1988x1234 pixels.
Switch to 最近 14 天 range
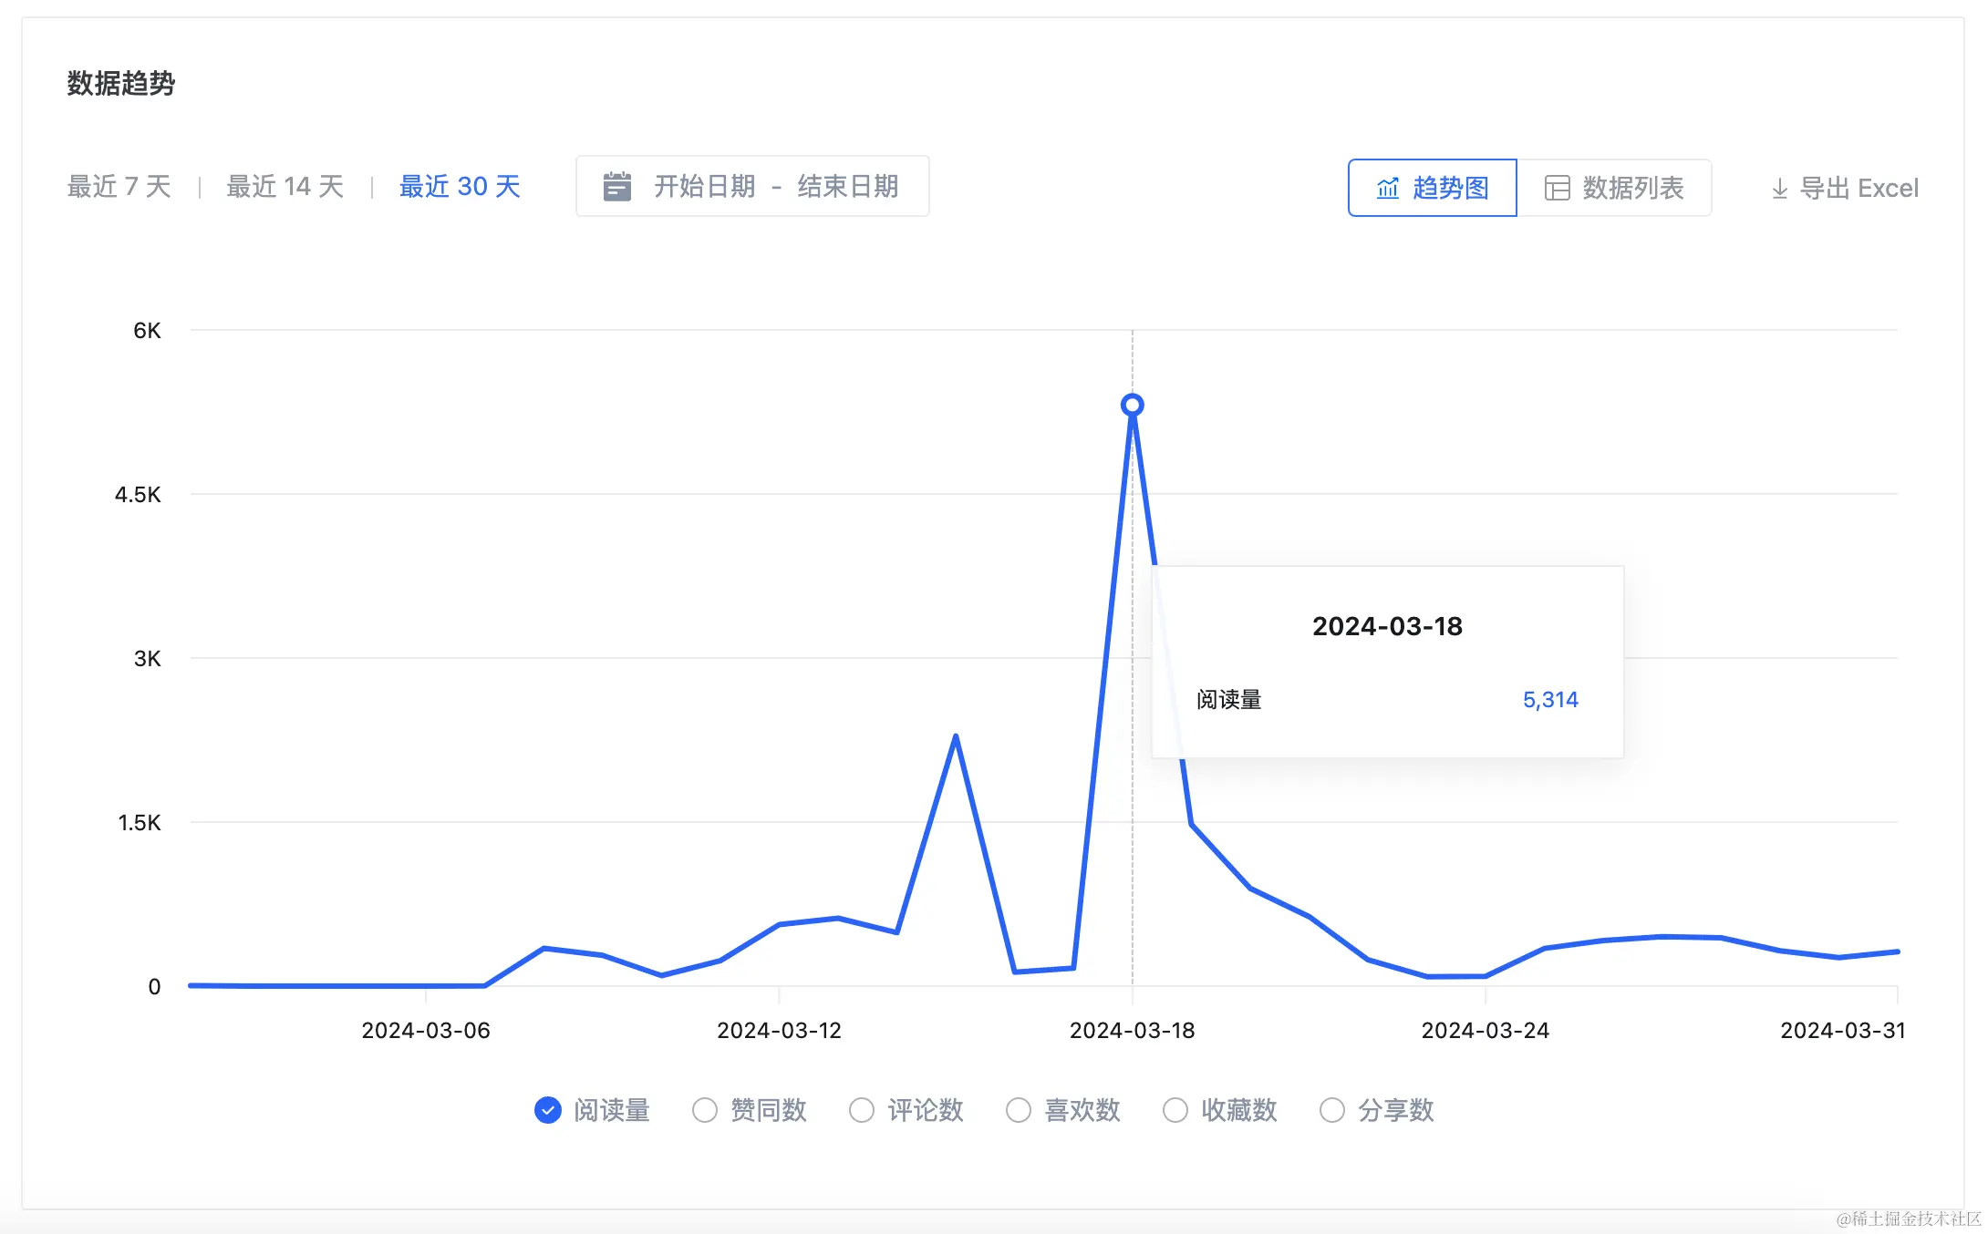285,187
